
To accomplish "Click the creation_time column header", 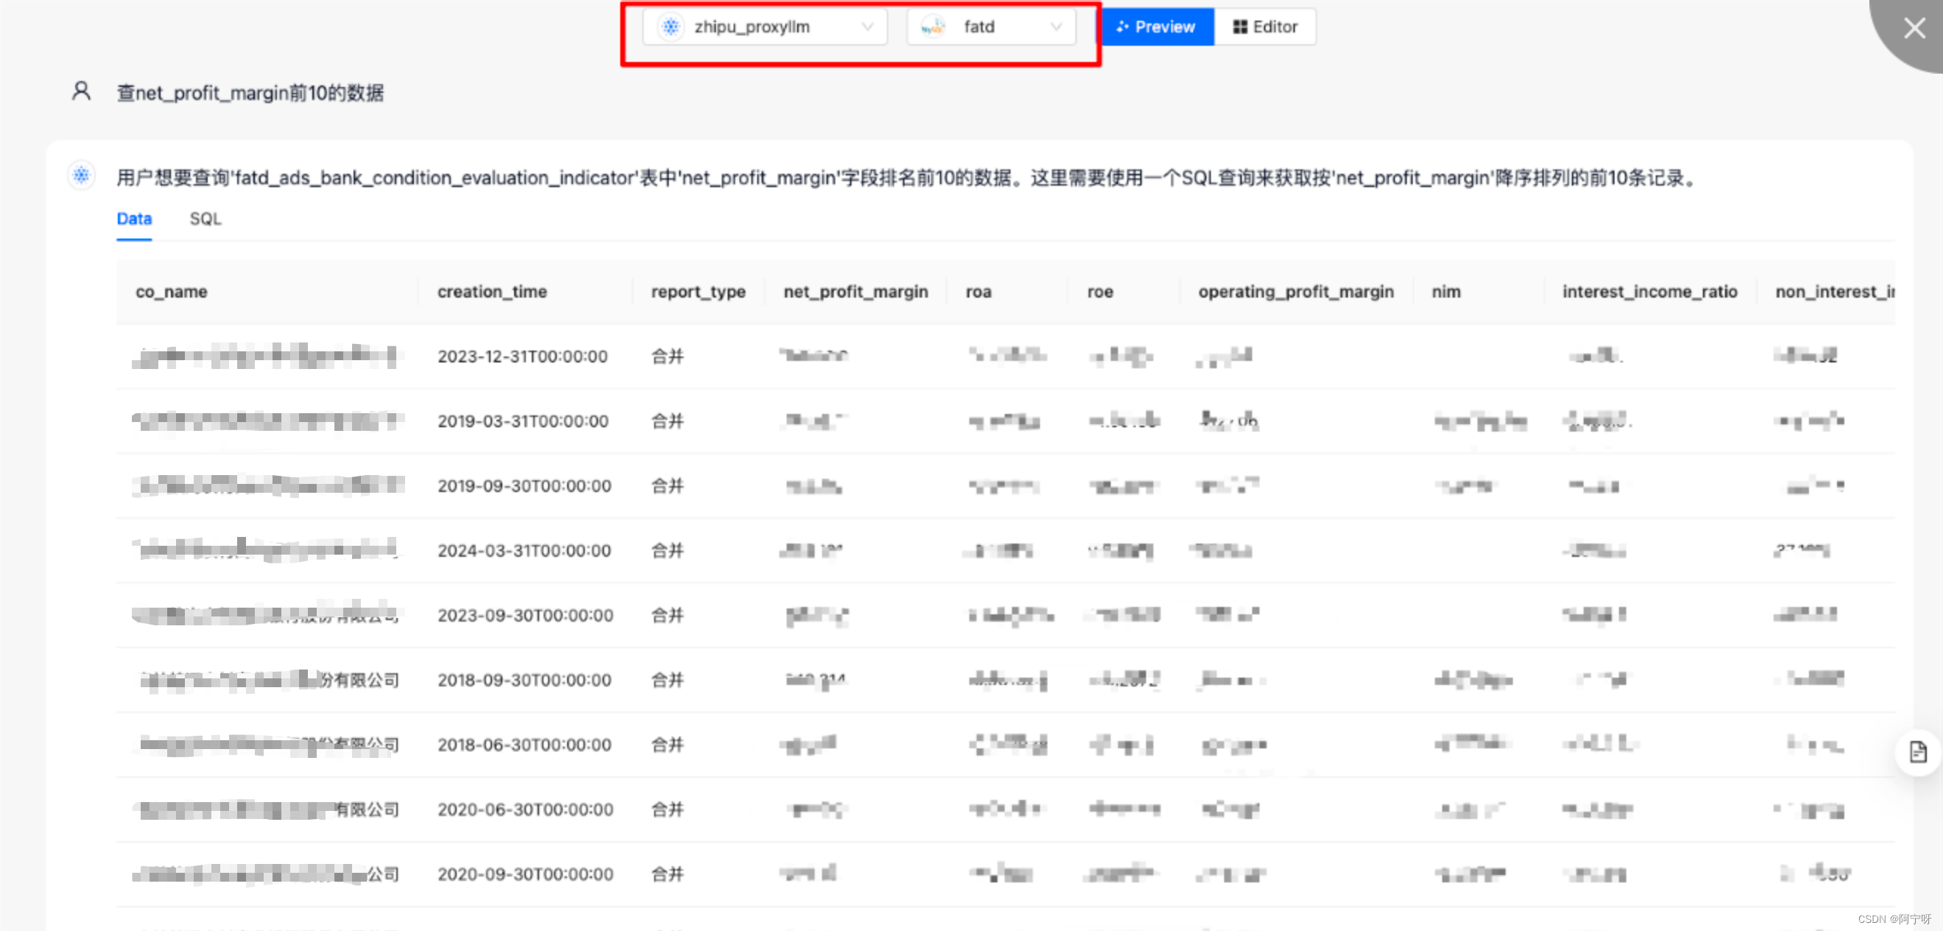I will click(492, 292).
